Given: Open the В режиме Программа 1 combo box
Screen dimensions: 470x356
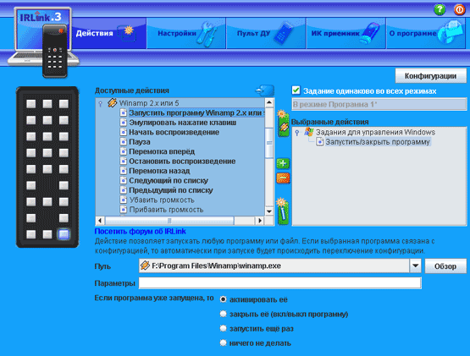Looking at the screenshot, I should (379, 105).
